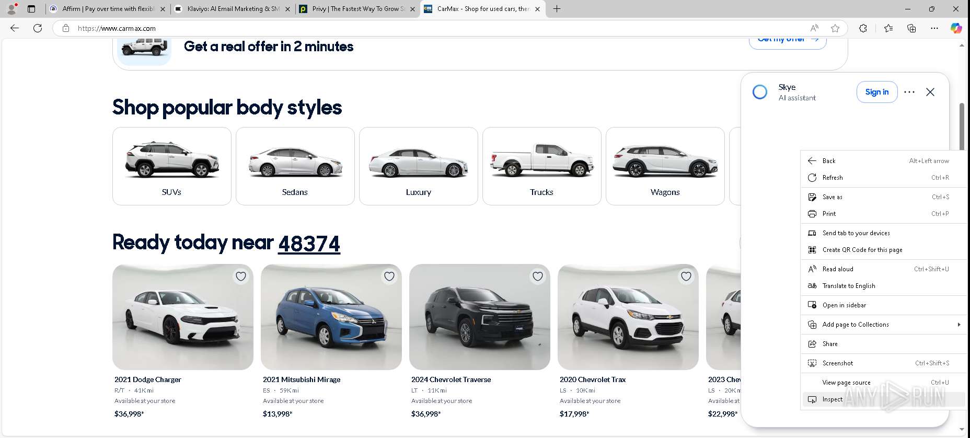This screenshot has height=438, width=970.
Task: Click the scrollbar down arrow
Action: 962,429
